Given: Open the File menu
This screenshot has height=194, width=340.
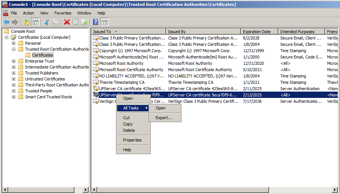Looking at the screenshot, I should (14, 13).
